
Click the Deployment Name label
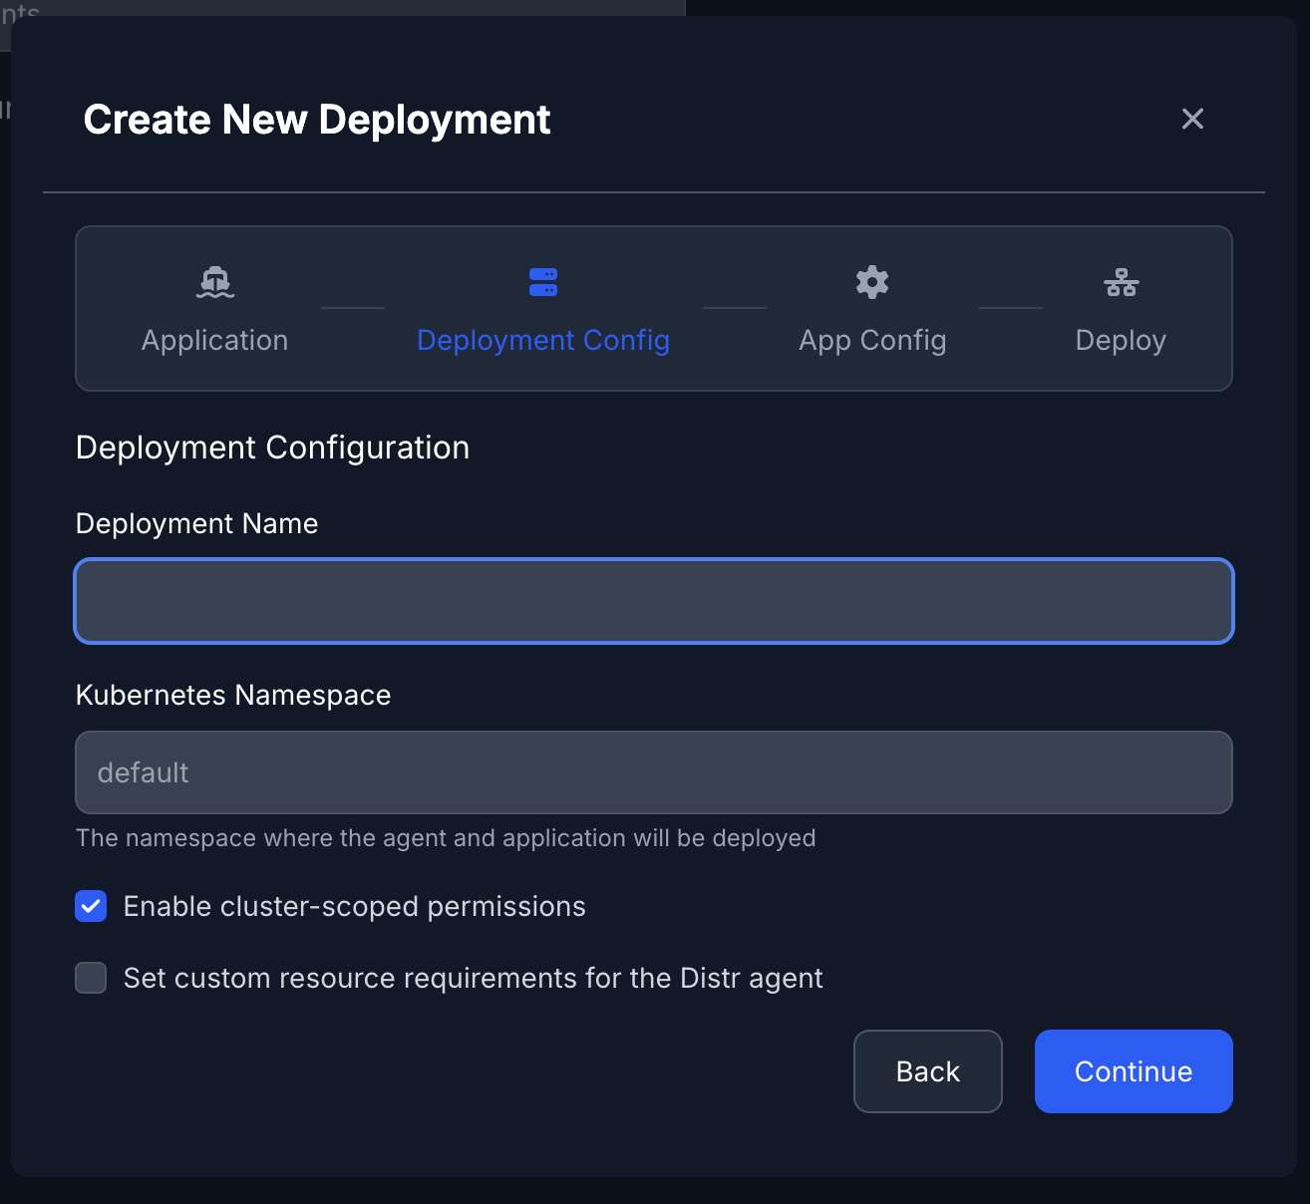[x=197, y=524]
